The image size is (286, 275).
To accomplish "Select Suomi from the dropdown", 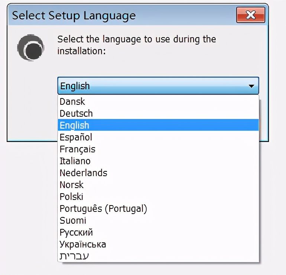I will [x=73, y=220].
